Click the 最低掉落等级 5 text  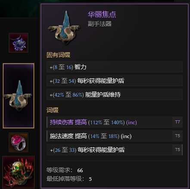(69, 179)
